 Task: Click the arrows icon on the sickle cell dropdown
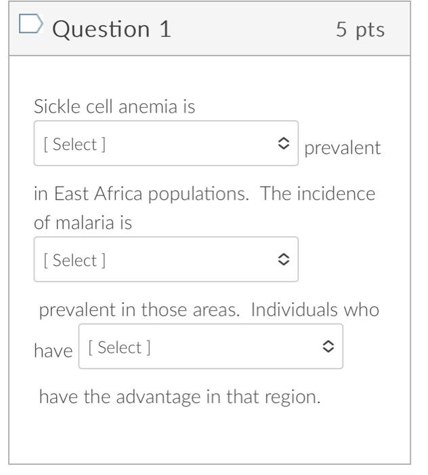[x=283, y=144]
